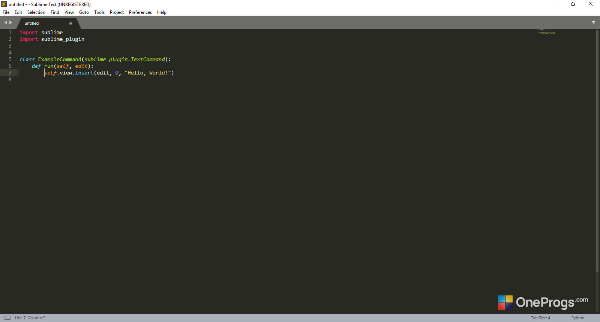Click sublime_plugin on import line 2

[x=63, y=39]
